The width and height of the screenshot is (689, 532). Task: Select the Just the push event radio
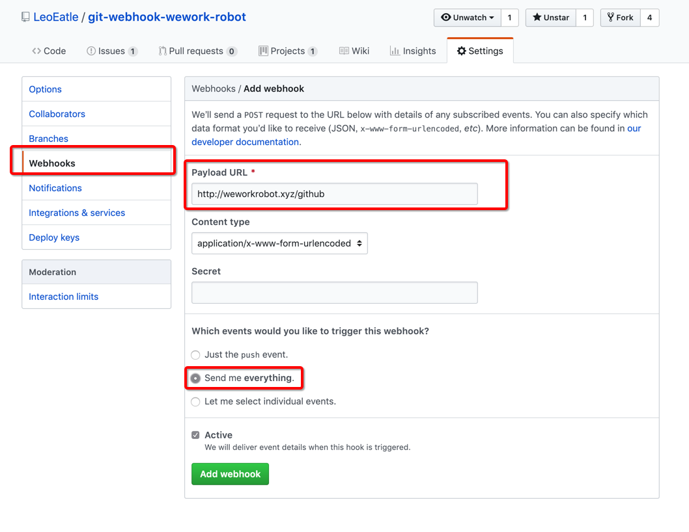(x=195, y=354)
